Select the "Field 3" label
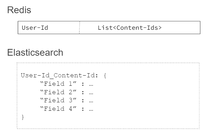The height and width of the screenshot is (132, 204). [58, 100]
